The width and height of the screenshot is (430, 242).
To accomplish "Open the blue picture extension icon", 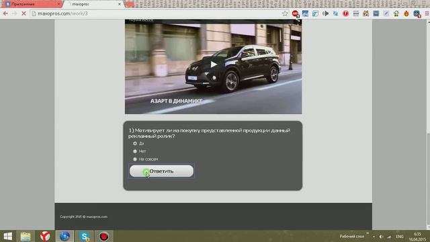I will coord(305,13).
